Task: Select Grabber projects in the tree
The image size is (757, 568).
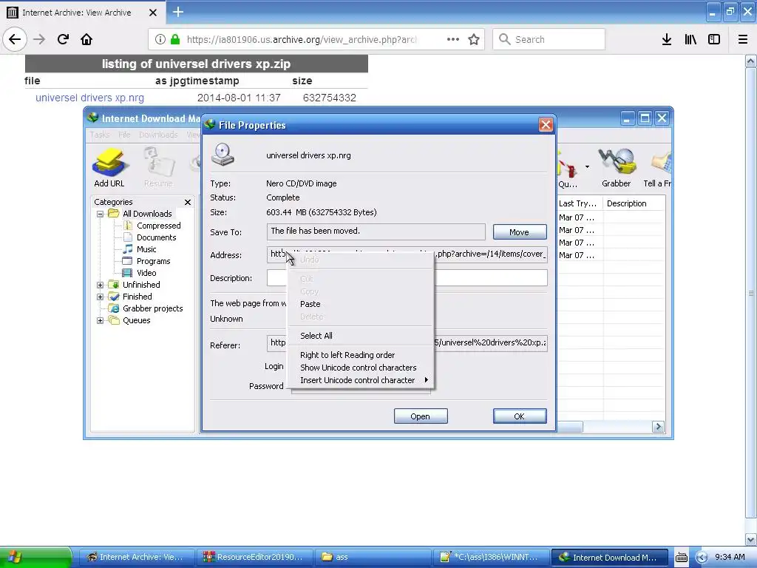Action: pos(152,308)
